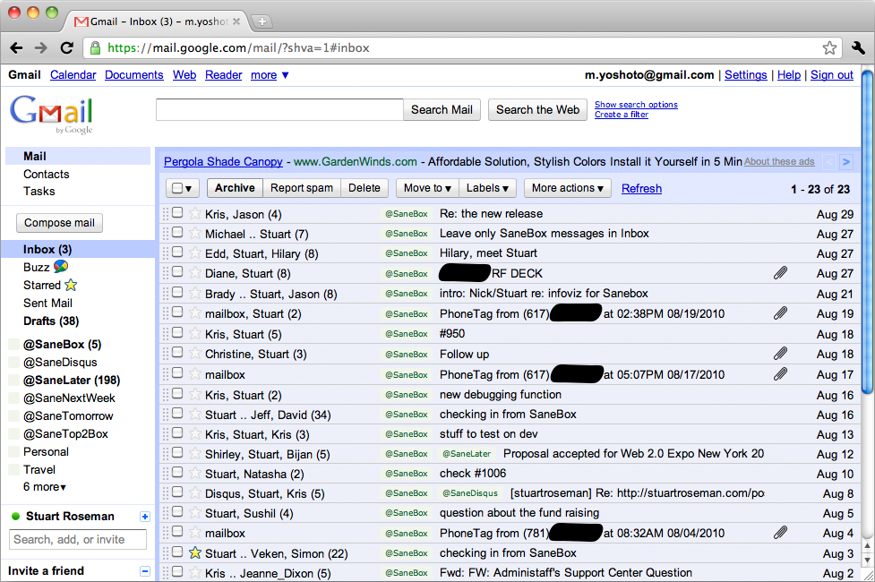Select the 'RF DECK' conversation checkbox
Screen dimensions: 875x582
pyautogui.click(x=177, y=271)
